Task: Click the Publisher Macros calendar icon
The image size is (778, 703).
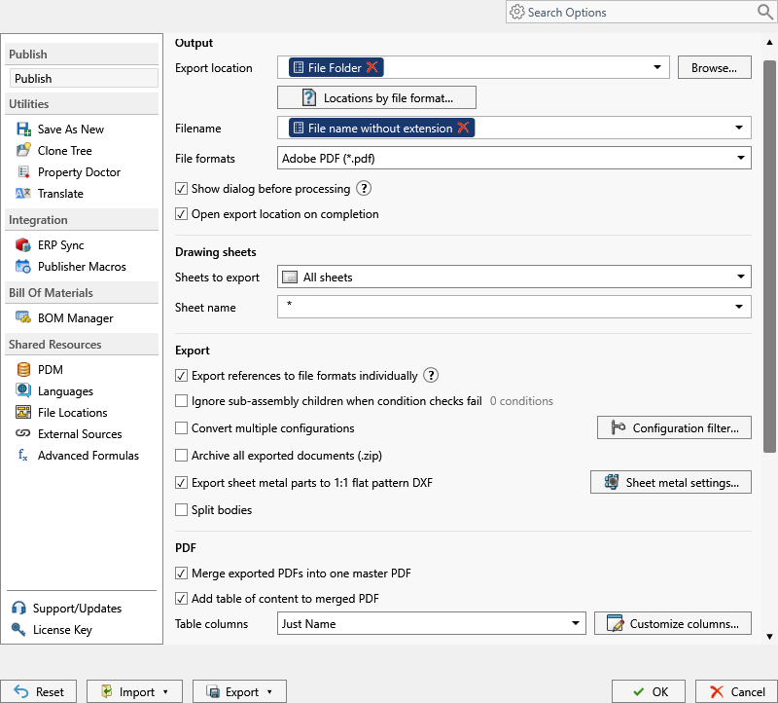Action: click(23, 266)
